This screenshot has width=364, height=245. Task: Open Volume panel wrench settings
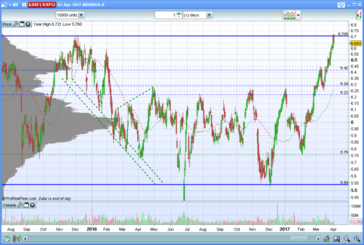20,205
